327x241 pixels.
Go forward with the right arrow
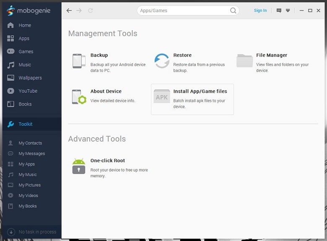pos(79,10)
